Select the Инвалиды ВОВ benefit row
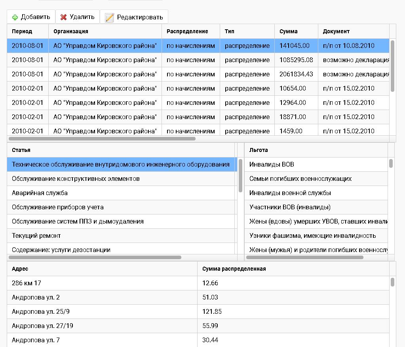The width and height of the screenshot is (405, 347). click(x=272, y=165)
